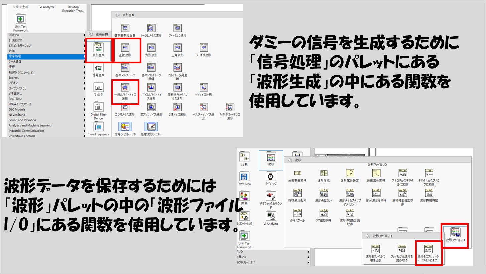Screen dimensions: 486x274
Task: Open the ガウスホワイトノイズ波形 VI
Action: [151, 88]
